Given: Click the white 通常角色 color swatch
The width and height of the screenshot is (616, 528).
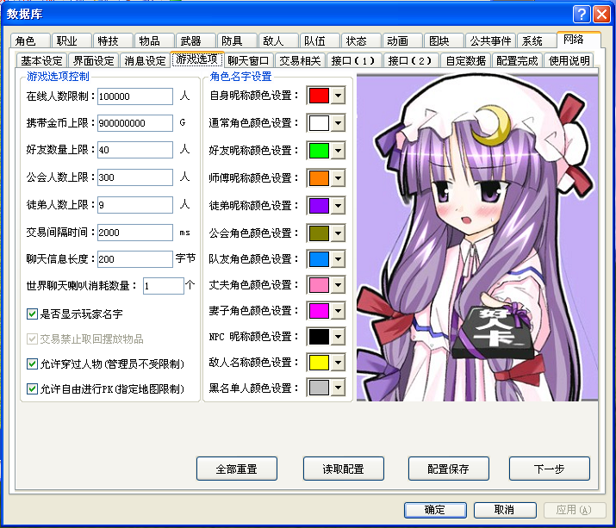Looking at the screenshot, I should [x=319, y=123].
